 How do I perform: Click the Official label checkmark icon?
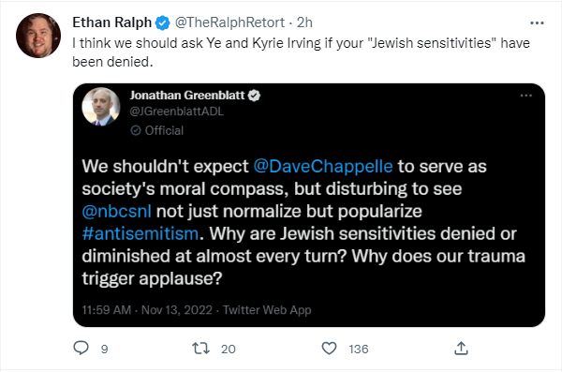136,130
